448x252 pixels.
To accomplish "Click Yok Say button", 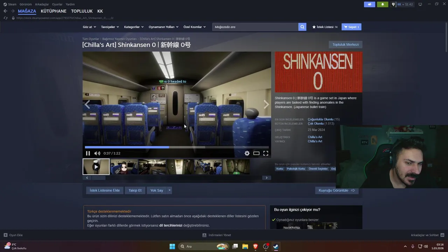I will point(157,190).
